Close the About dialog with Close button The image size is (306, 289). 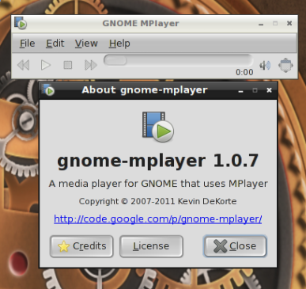[235, 246]
